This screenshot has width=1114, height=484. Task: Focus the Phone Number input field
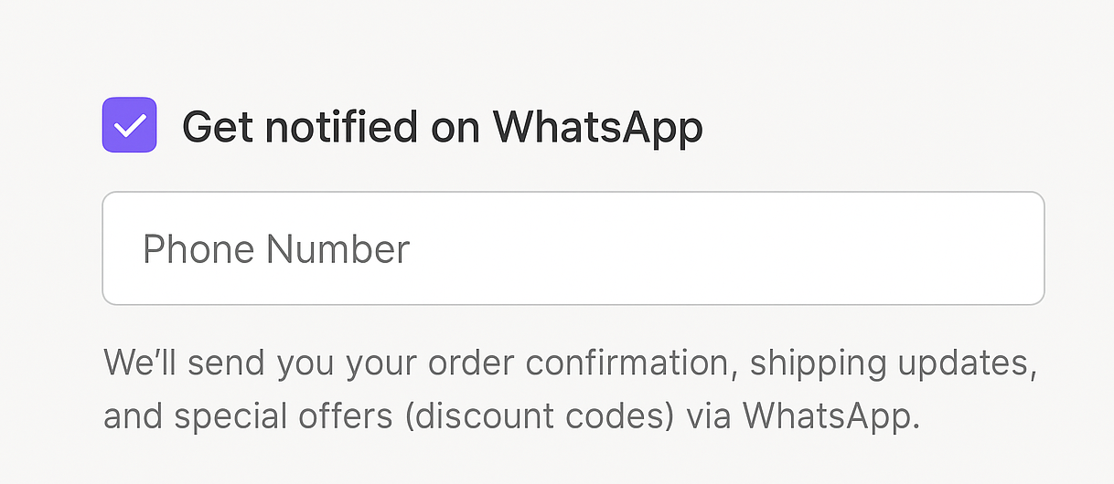(x=573, y=248)
